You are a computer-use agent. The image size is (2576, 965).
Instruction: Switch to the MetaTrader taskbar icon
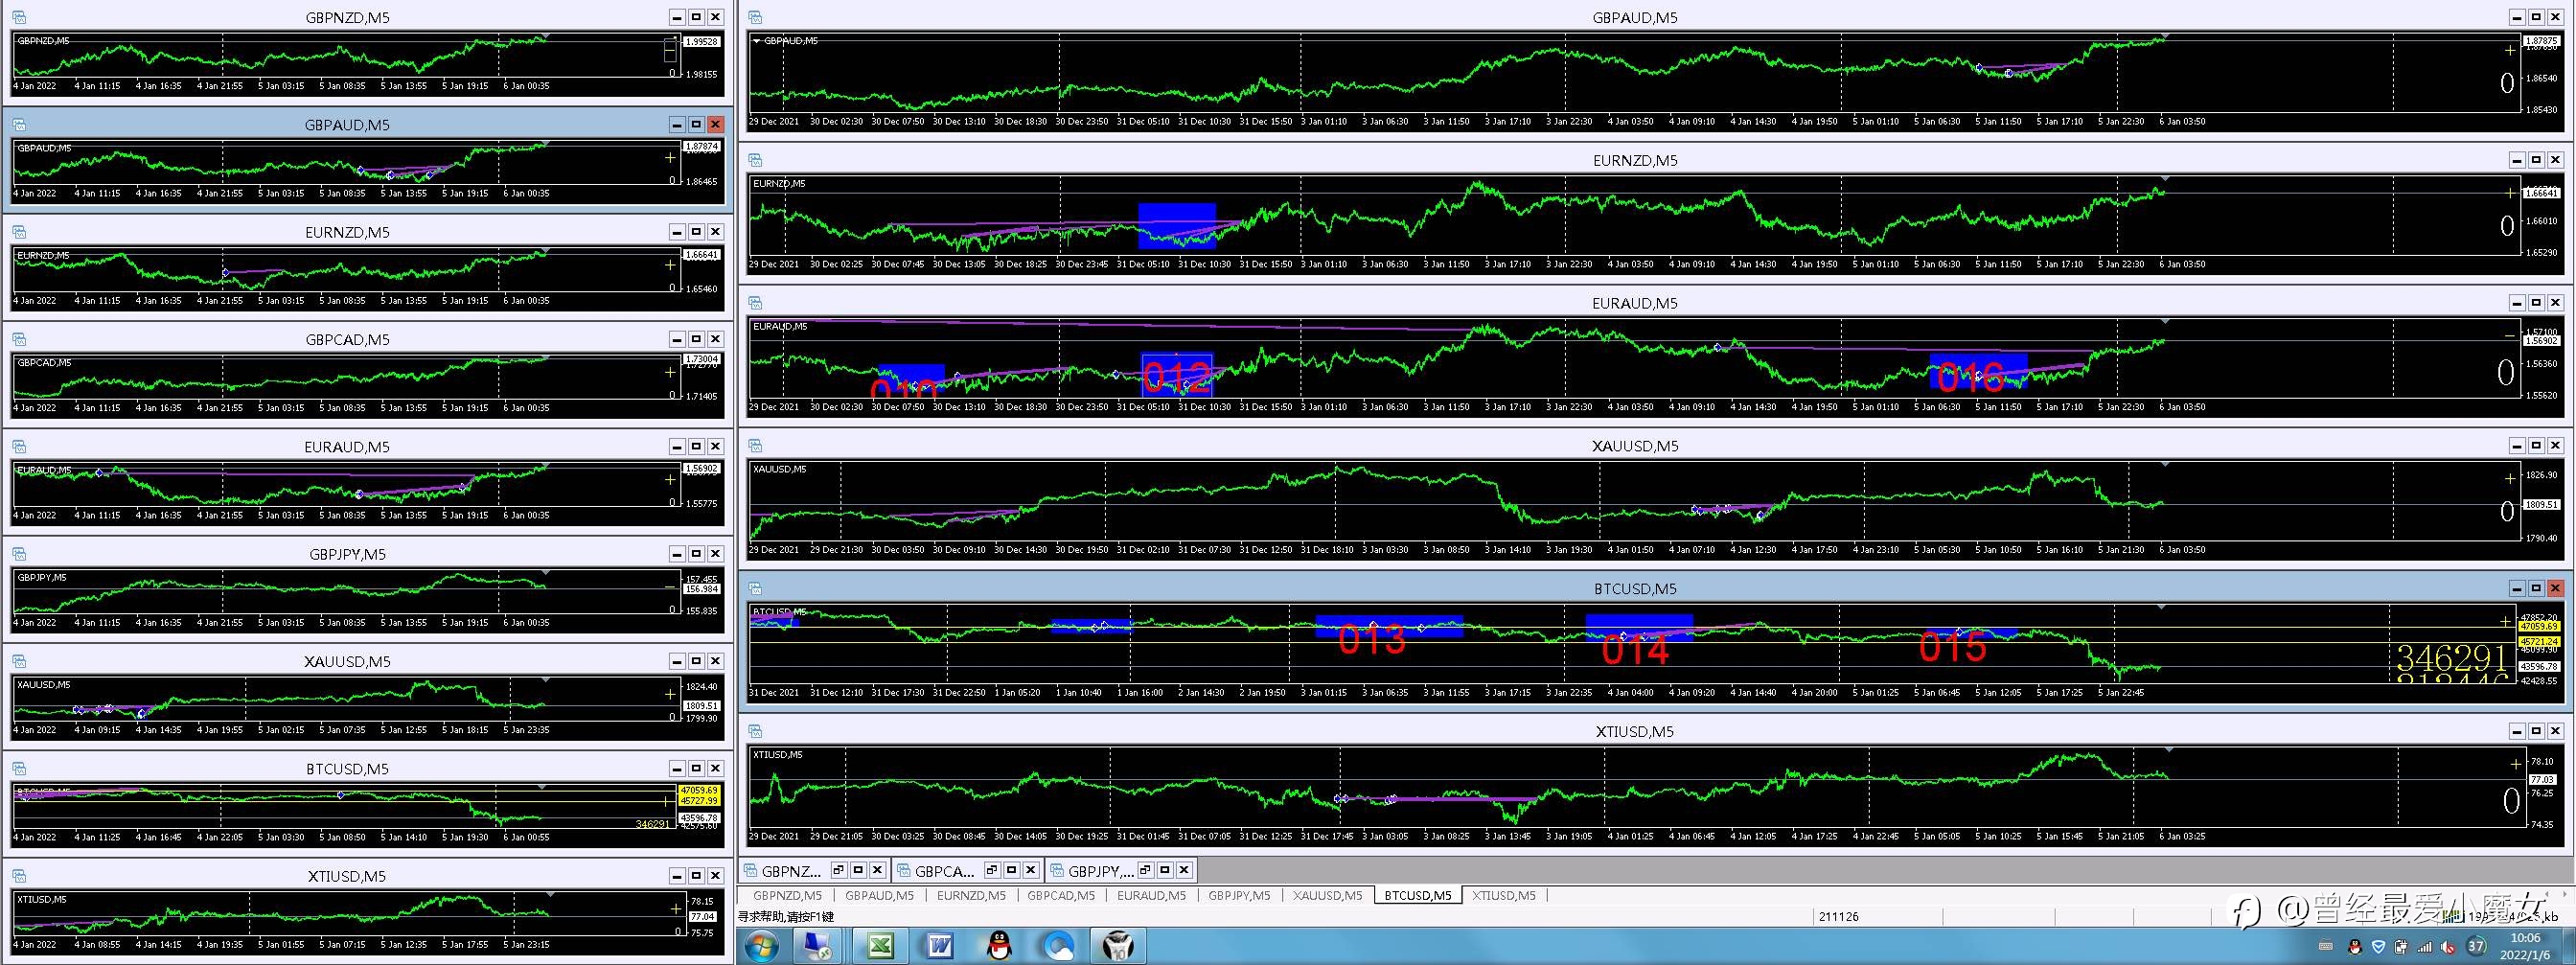(1117, 945)
